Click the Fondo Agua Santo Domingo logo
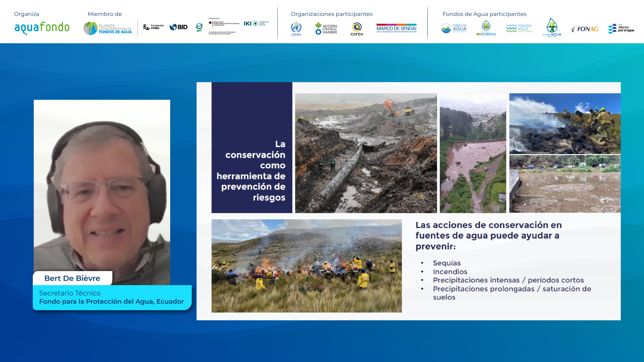The width and height of the screenshot is (644, 362). (x=519, y=28)
